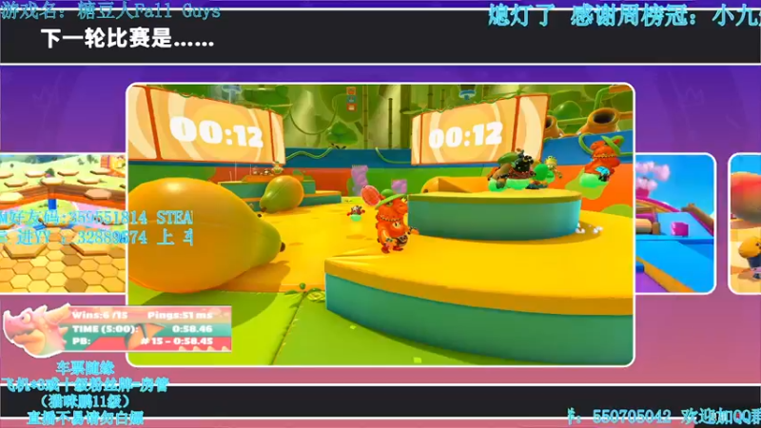
Task: Click the 'TIME (5:00):' label
Action: tap(104, 328)
